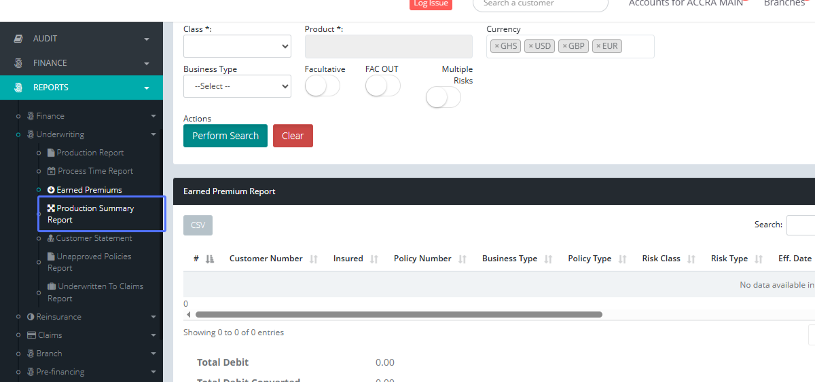Click the horizontal table scrollbar
The image size is (815, 382).
pos(399,315)
